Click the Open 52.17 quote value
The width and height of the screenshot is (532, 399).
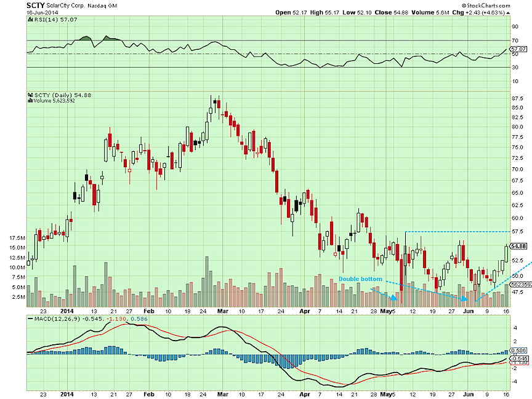coord(291,12)
